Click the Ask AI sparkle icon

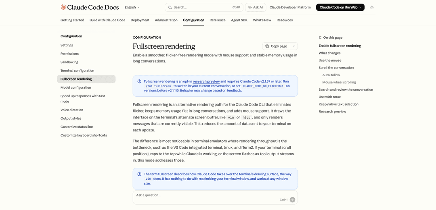point(249,7)
